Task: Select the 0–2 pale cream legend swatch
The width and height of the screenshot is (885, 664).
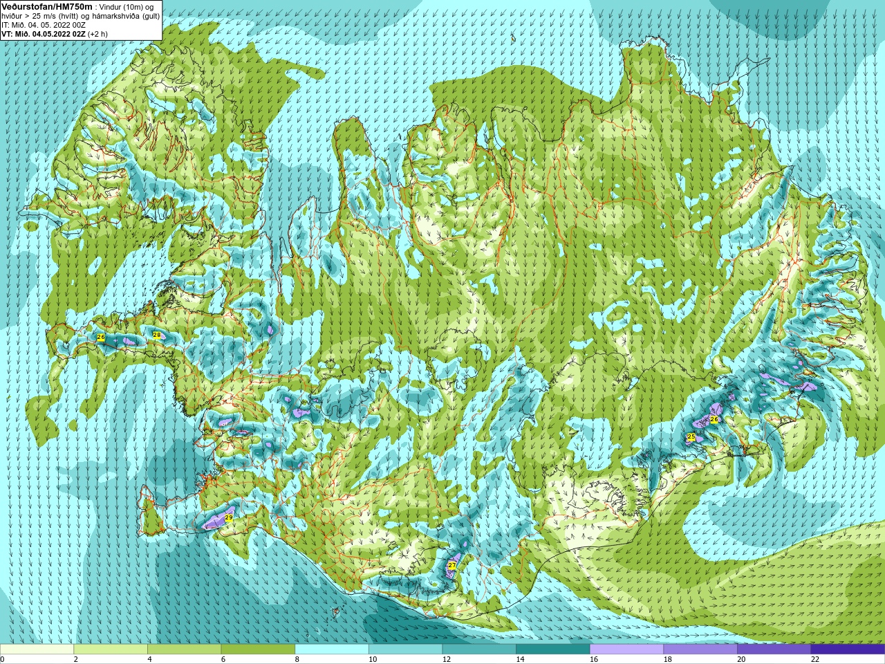Action: (x=37, y=649)
